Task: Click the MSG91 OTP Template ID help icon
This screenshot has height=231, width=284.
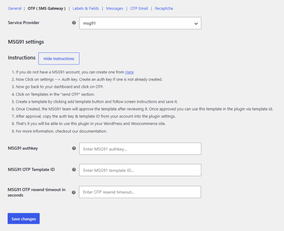Action: (x=74, y=170)
